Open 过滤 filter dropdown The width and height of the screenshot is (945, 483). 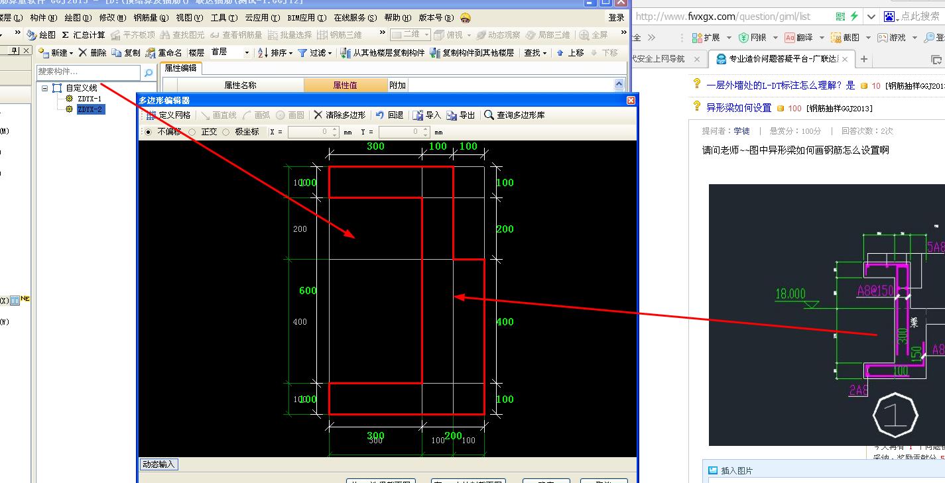pos(315,52)
